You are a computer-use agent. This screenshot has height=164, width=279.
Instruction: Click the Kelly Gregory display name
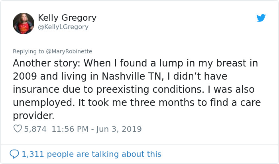(67, 18)
